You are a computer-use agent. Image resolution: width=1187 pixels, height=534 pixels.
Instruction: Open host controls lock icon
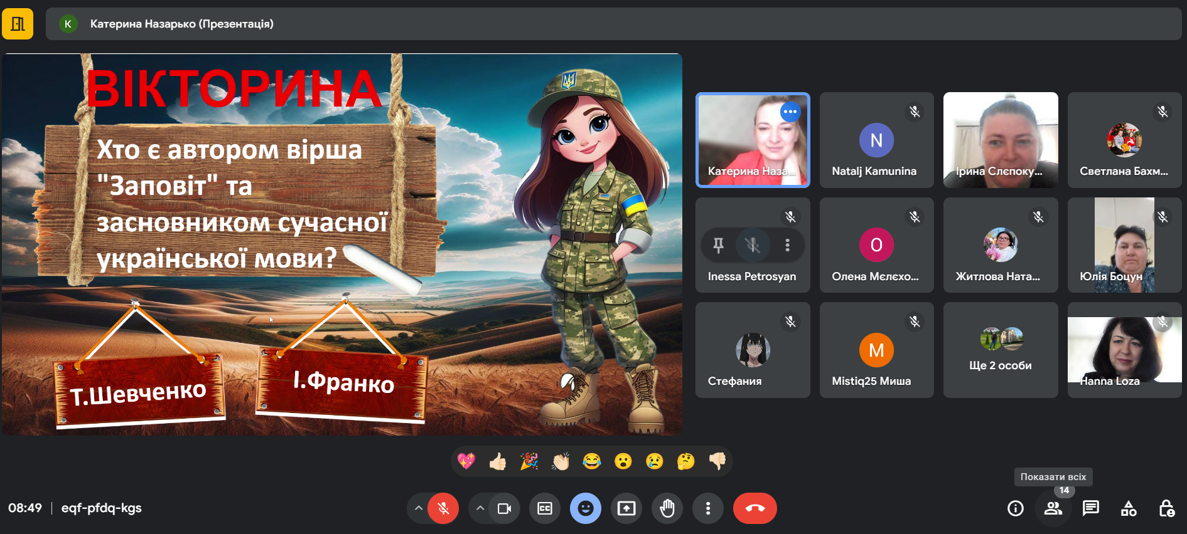pos(1166,508)
